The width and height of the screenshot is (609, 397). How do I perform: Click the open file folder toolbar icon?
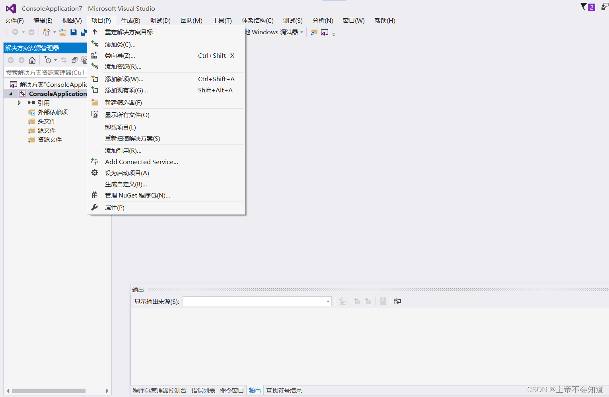point(63,32)
